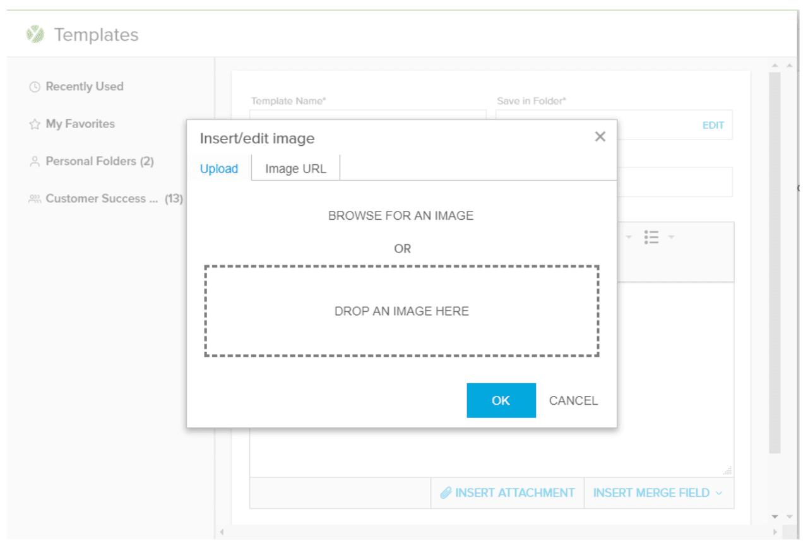Select the Upload tab

[x=219, y=169]
